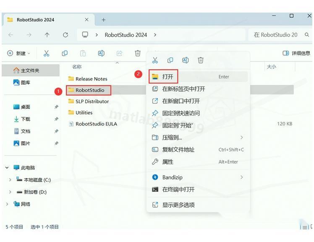This screenshot has height=242, width=314.
Task: Click the Cut icon in context menu
Action: [155, 60]
